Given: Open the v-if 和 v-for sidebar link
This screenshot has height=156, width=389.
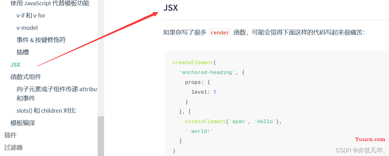Looking at the screenshot, I should tap(31, 15).
